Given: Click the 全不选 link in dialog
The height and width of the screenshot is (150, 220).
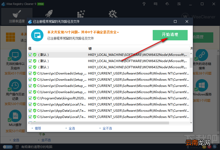Looking at the screenshot, I should coord(107,128).
